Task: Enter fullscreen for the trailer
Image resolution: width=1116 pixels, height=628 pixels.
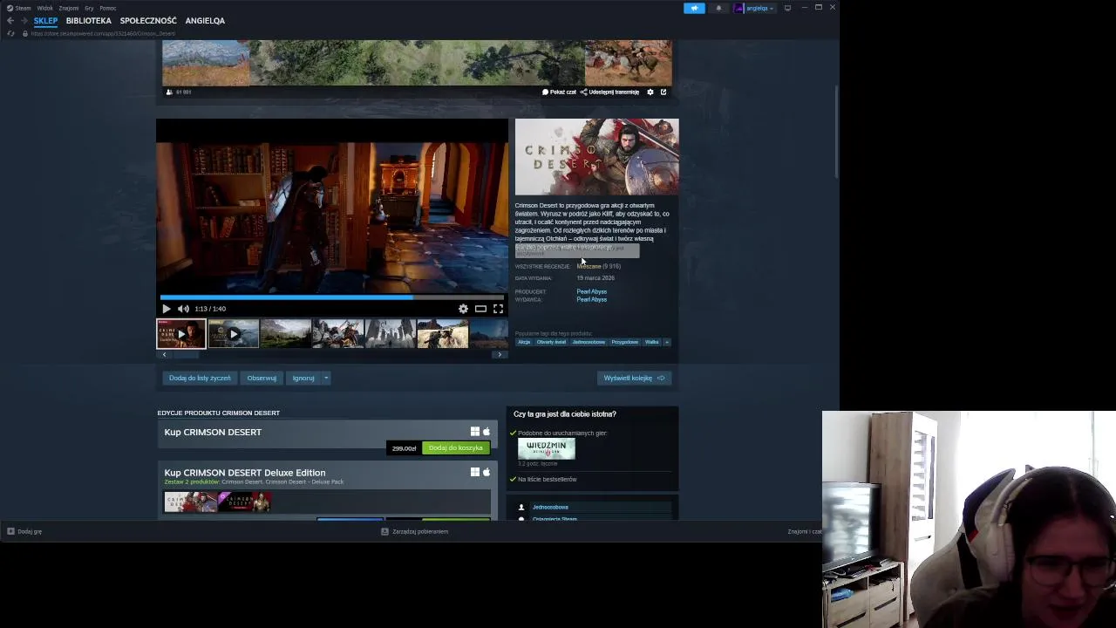Action: point(498,309)
